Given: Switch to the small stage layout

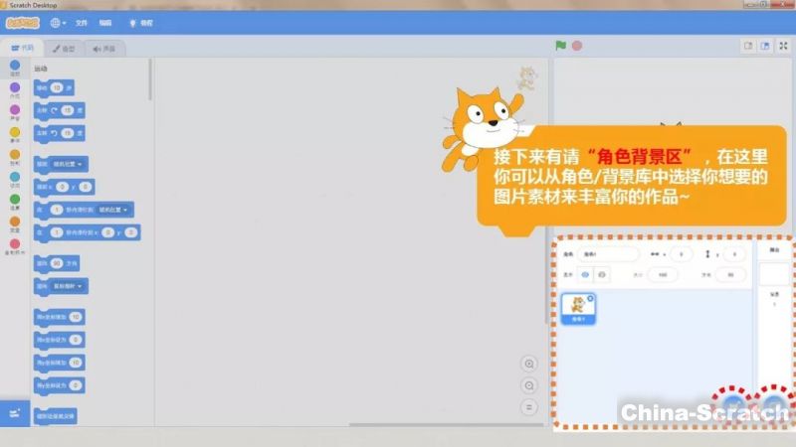Looking at the screenshot, I should tap(748, 46).
